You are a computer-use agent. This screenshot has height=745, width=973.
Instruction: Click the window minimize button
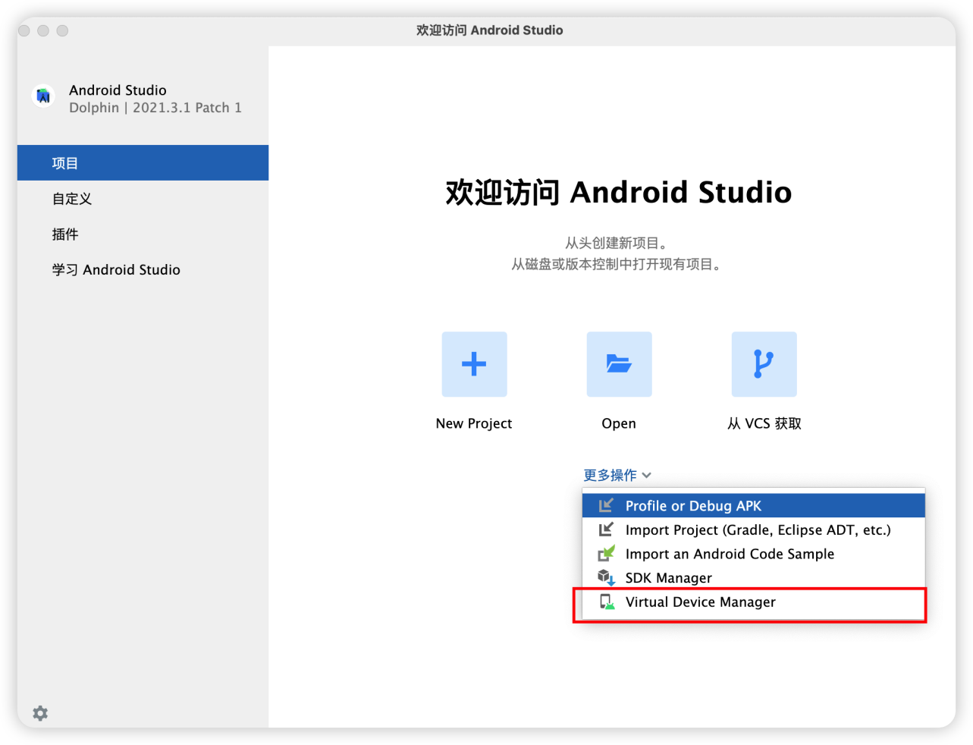pos(43,30)
